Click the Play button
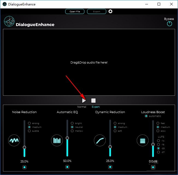 tap(84, 101)
